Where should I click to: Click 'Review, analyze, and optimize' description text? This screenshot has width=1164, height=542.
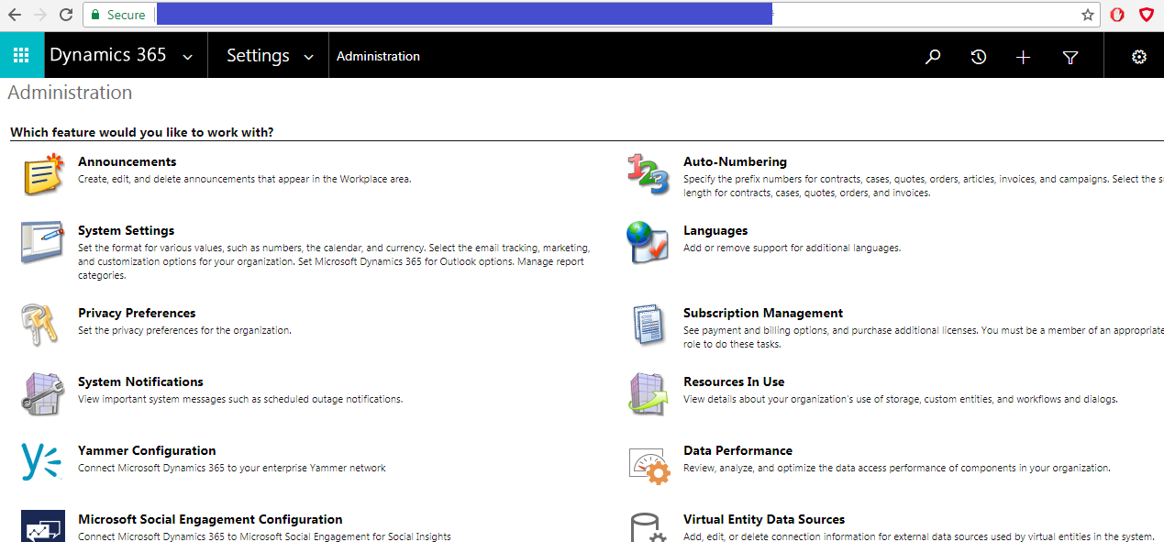coord(897,468)
